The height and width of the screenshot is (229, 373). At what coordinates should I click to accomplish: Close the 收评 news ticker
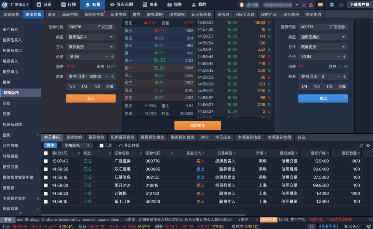[257, 220]
